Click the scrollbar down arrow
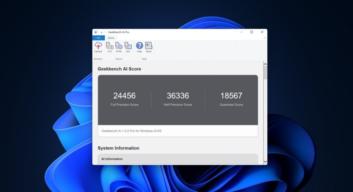Viewport: 353px width, 192px height. point(265,161)
